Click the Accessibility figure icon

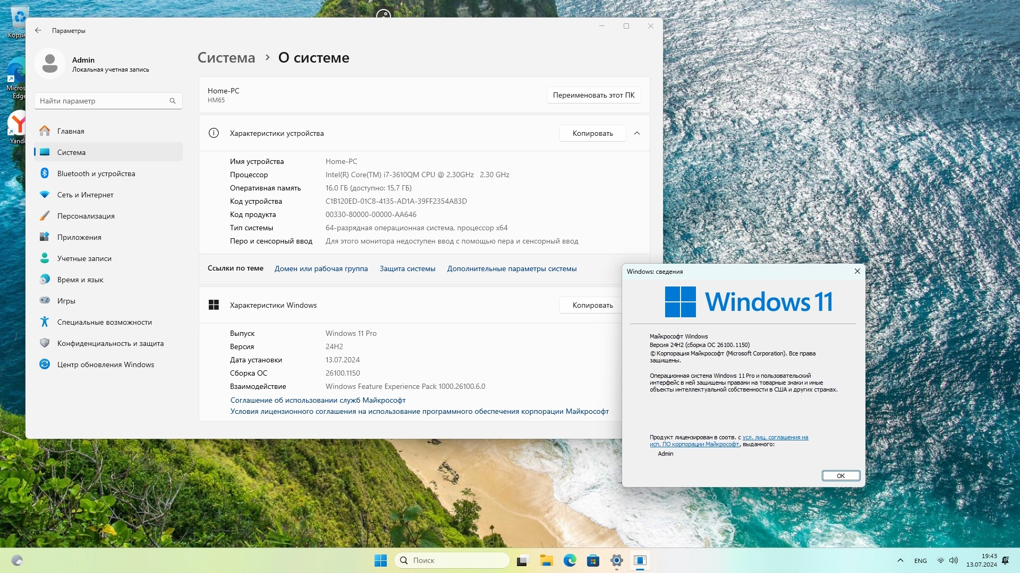click(x=45, y=322)
